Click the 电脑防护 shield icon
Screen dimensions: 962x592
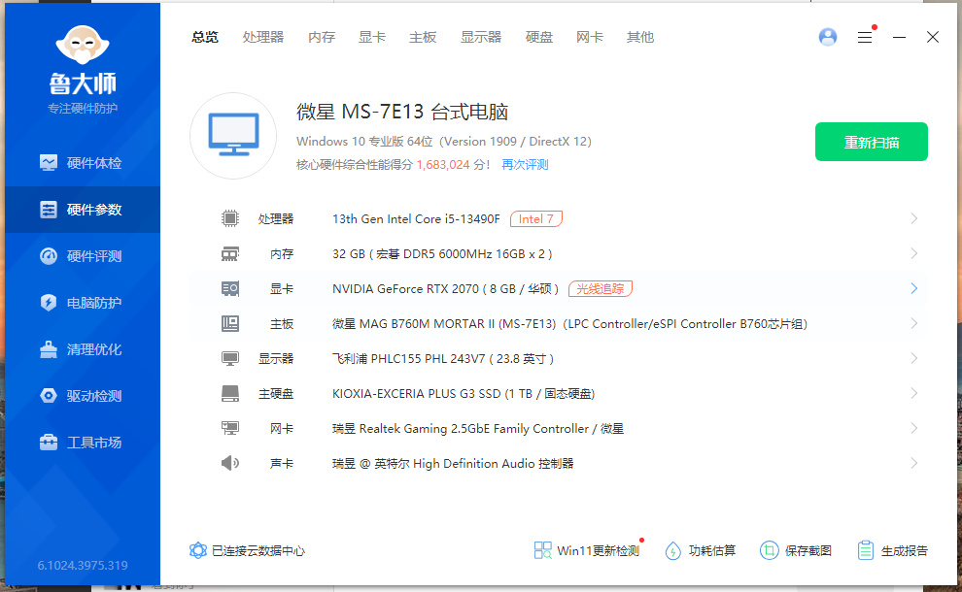49,303
